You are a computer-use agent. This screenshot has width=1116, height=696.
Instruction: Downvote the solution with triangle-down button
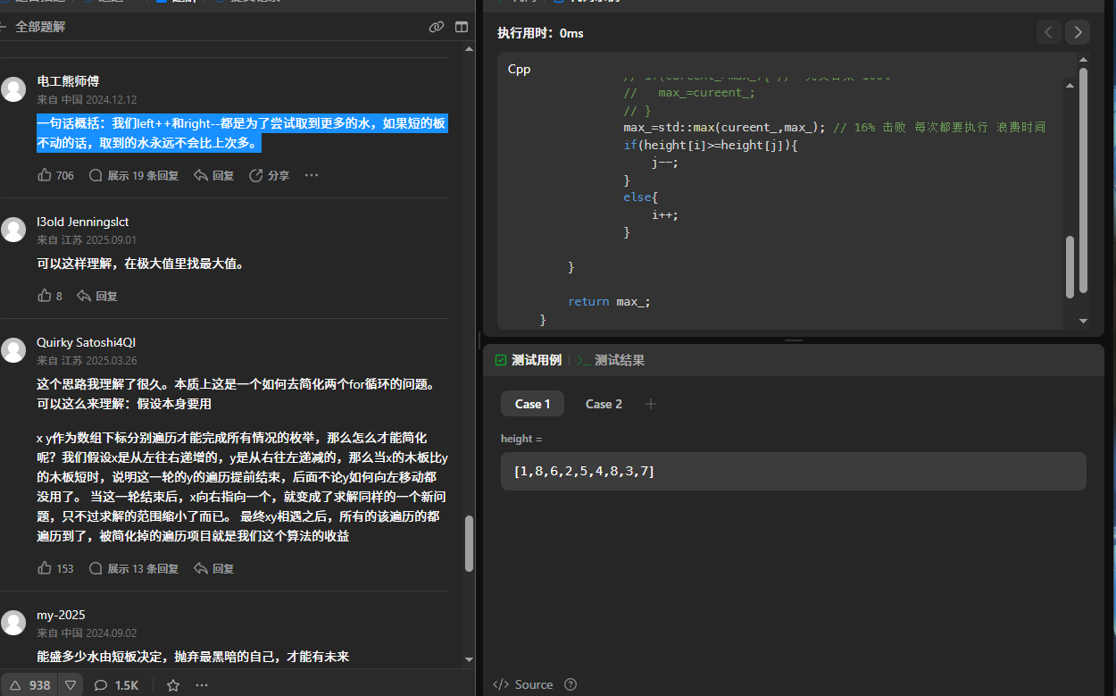(71, 685)
